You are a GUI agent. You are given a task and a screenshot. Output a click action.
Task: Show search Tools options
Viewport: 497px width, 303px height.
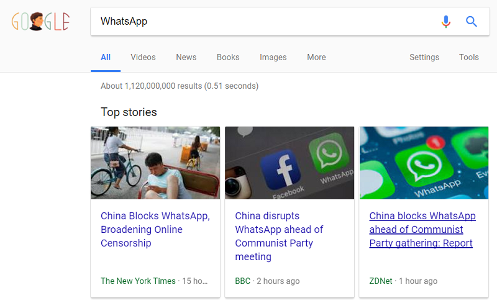468,57
